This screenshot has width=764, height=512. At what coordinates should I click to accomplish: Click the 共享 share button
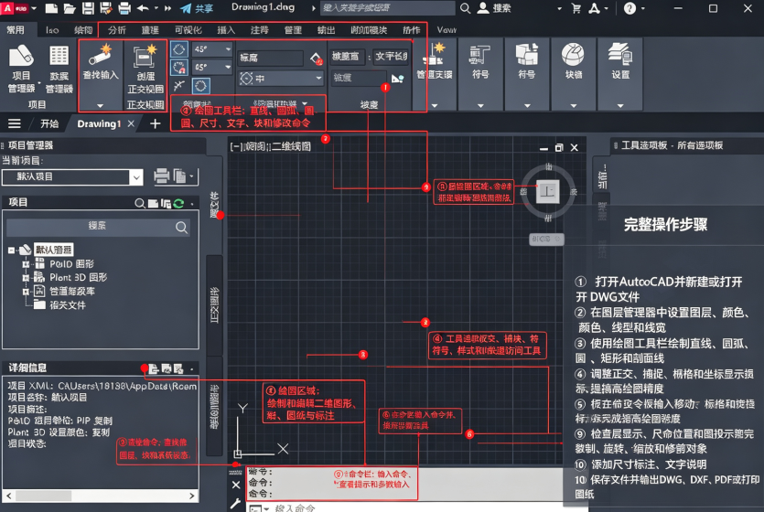point(197,8)
